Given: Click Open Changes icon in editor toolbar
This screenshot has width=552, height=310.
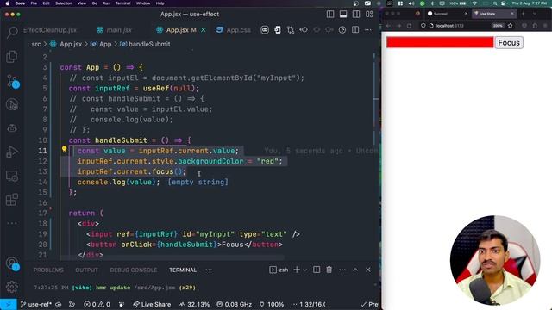Looking at the screenshot, I should [x=291, y=30].
